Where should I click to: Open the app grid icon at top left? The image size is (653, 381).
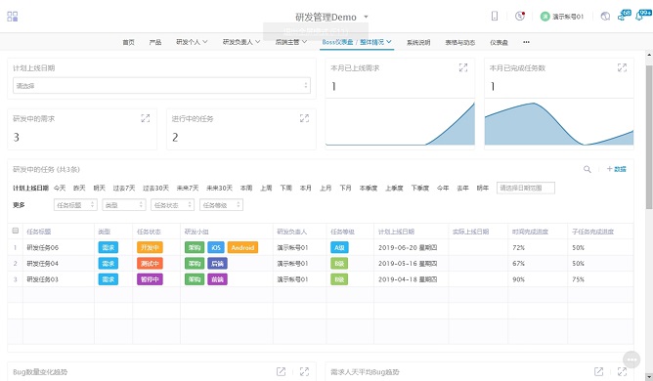pos(13,17)
